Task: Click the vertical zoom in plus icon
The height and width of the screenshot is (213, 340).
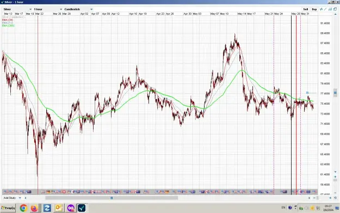Action: tap(335, 177)
